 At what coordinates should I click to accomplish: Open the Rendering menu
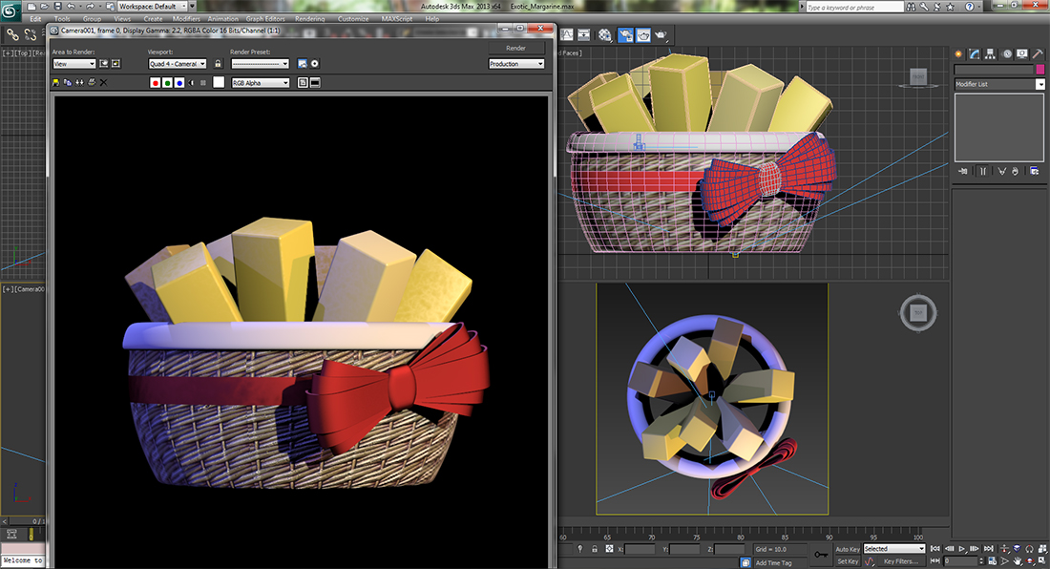(x=309, y=18)
